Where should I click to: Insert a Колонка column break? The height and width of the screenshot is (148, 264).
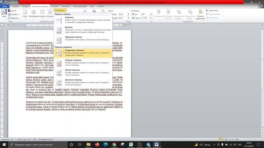[x=83, y=30]
